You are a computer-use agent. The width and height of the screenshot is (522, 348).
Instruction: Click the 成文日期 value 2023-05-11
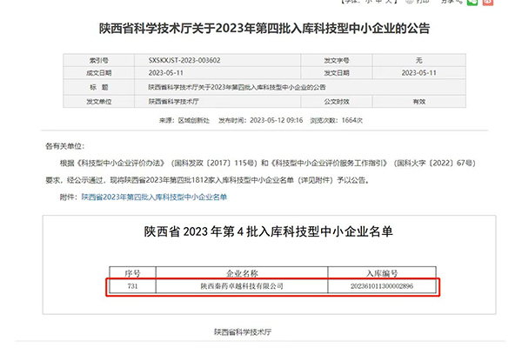[x=166, y=72]
